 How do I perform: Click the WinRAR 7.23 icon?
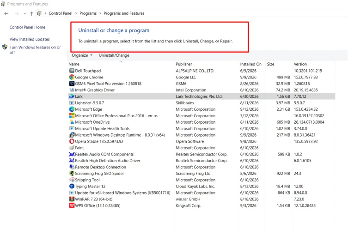click(x=72, y=199)
